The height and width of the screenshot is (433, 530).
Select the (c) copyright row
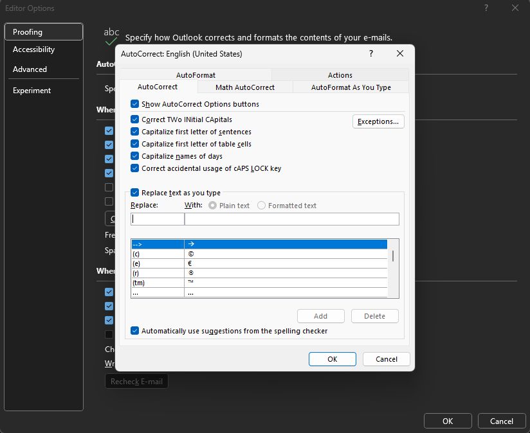click(x=259, y=254)
